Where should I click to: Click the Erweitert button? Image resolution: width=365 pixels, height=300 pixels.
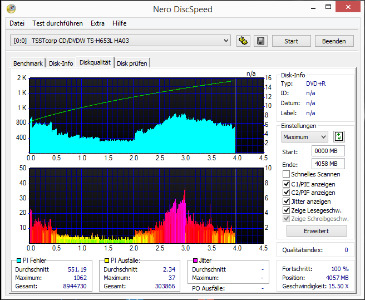[x=317, y=231]
